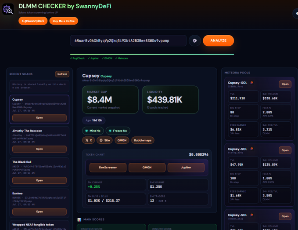298x230 pixels.
Task: Open first Cupsey-SOL pool with TVL $211.91K
Action: (x=285, y=84)
